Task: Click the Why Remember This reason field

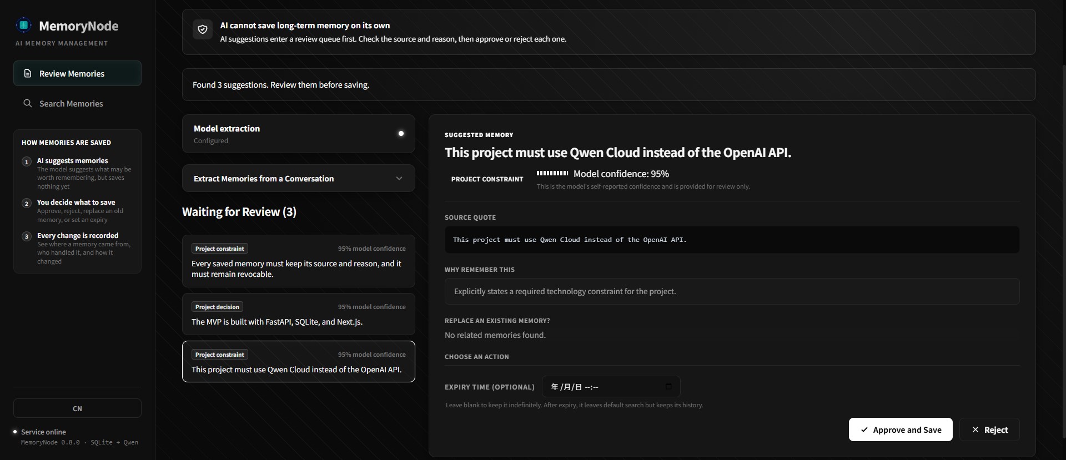Action: (x=732, y=291)
